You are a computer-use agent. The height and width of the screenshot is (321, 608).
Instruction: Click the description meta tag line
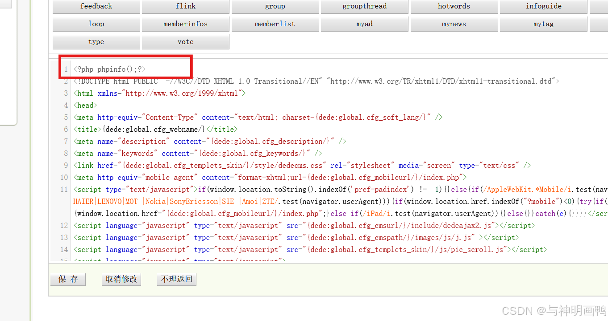[x=210, y=141]
